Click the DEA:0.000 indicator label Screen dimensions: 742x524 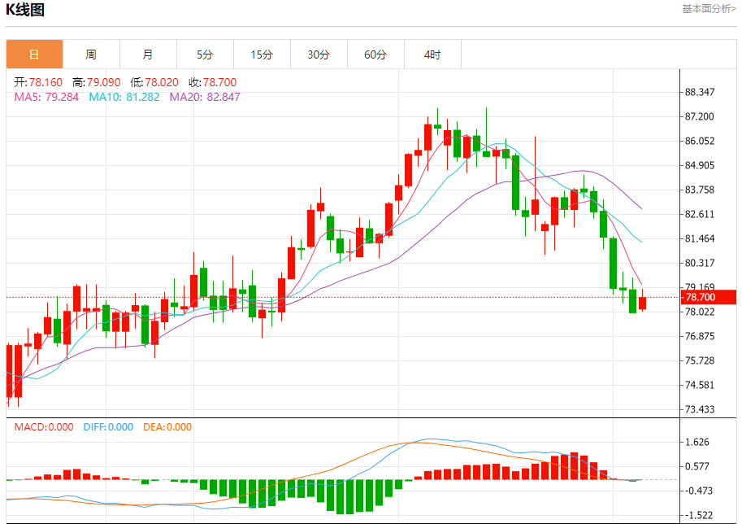tap(167, 427)
